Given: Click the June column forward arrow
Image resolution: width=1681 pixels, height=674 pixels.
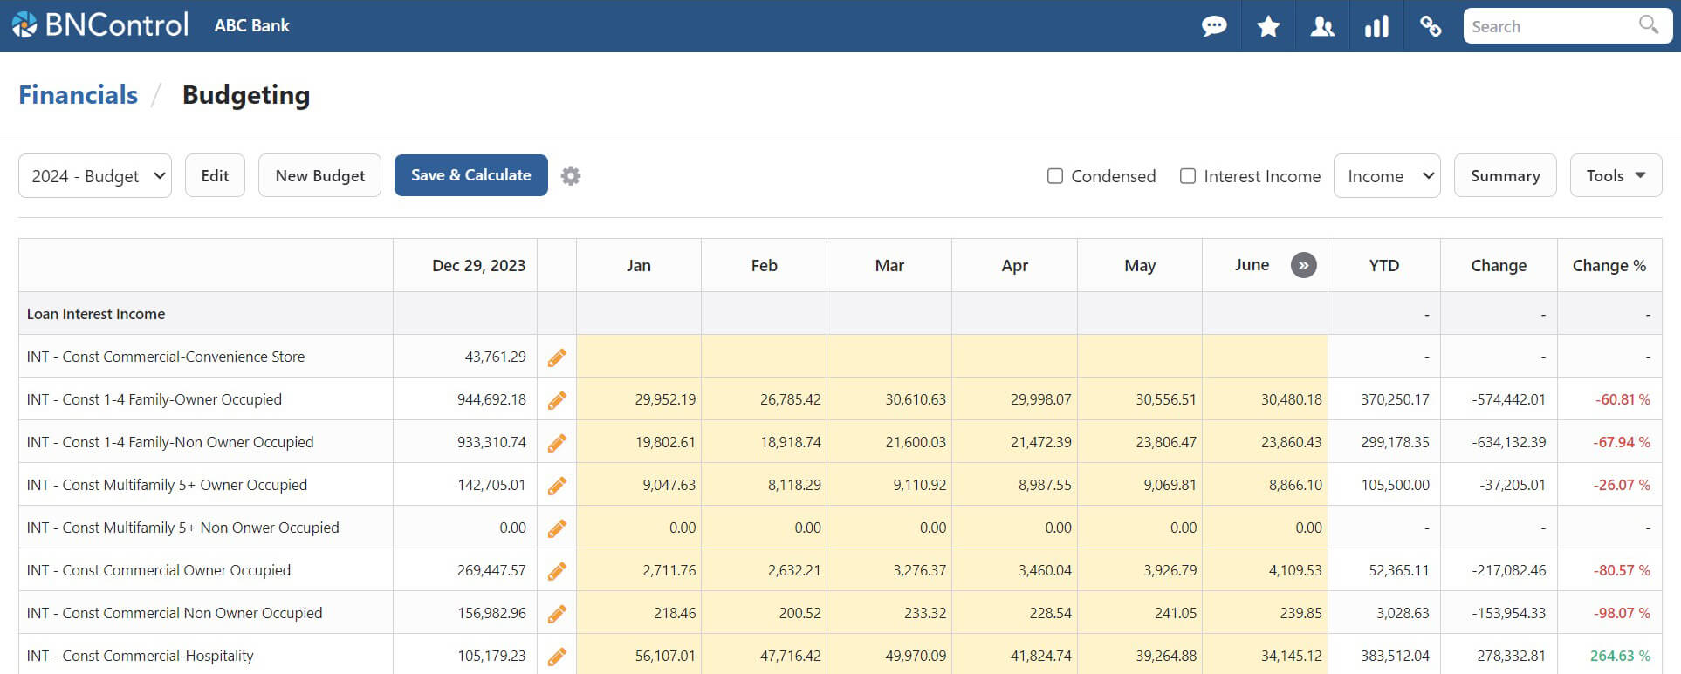Looking at the screenshot, I should pyautogui.click(x=1303, y=265).
